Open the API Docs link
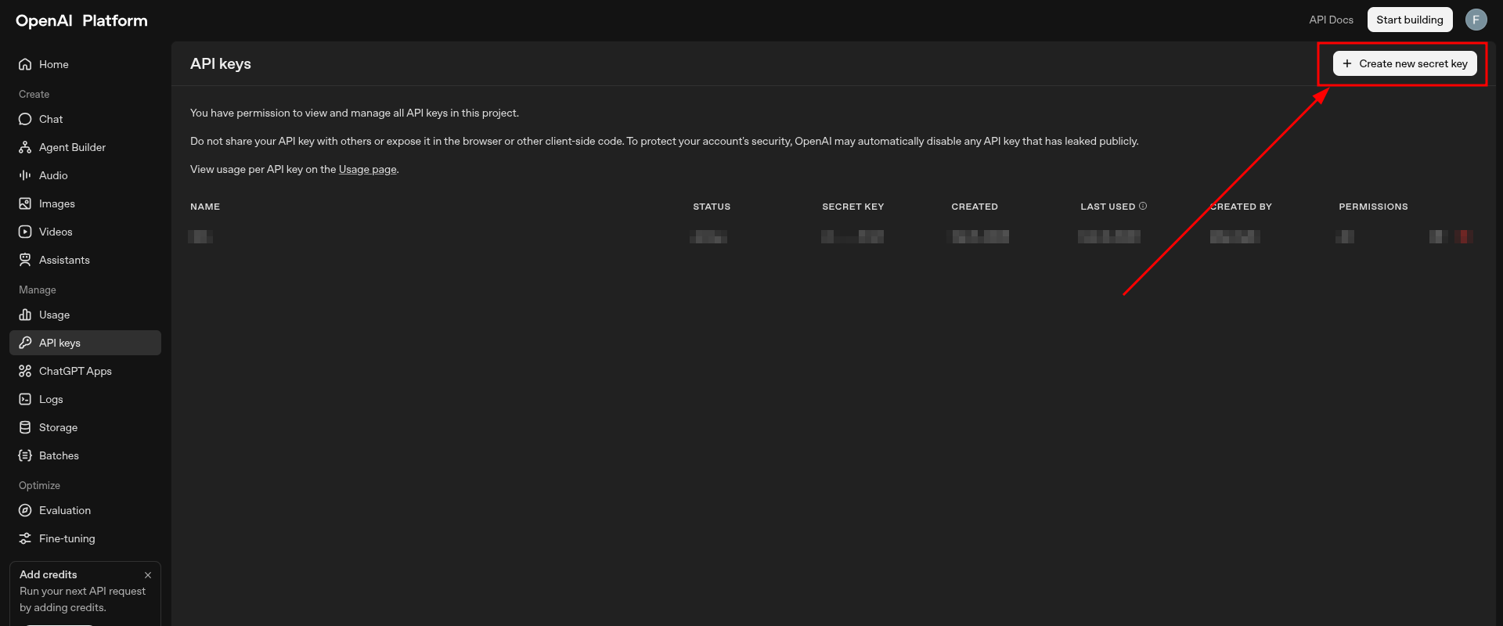Viewport: 1503px width, 626px height. [x=1331, y=20]
